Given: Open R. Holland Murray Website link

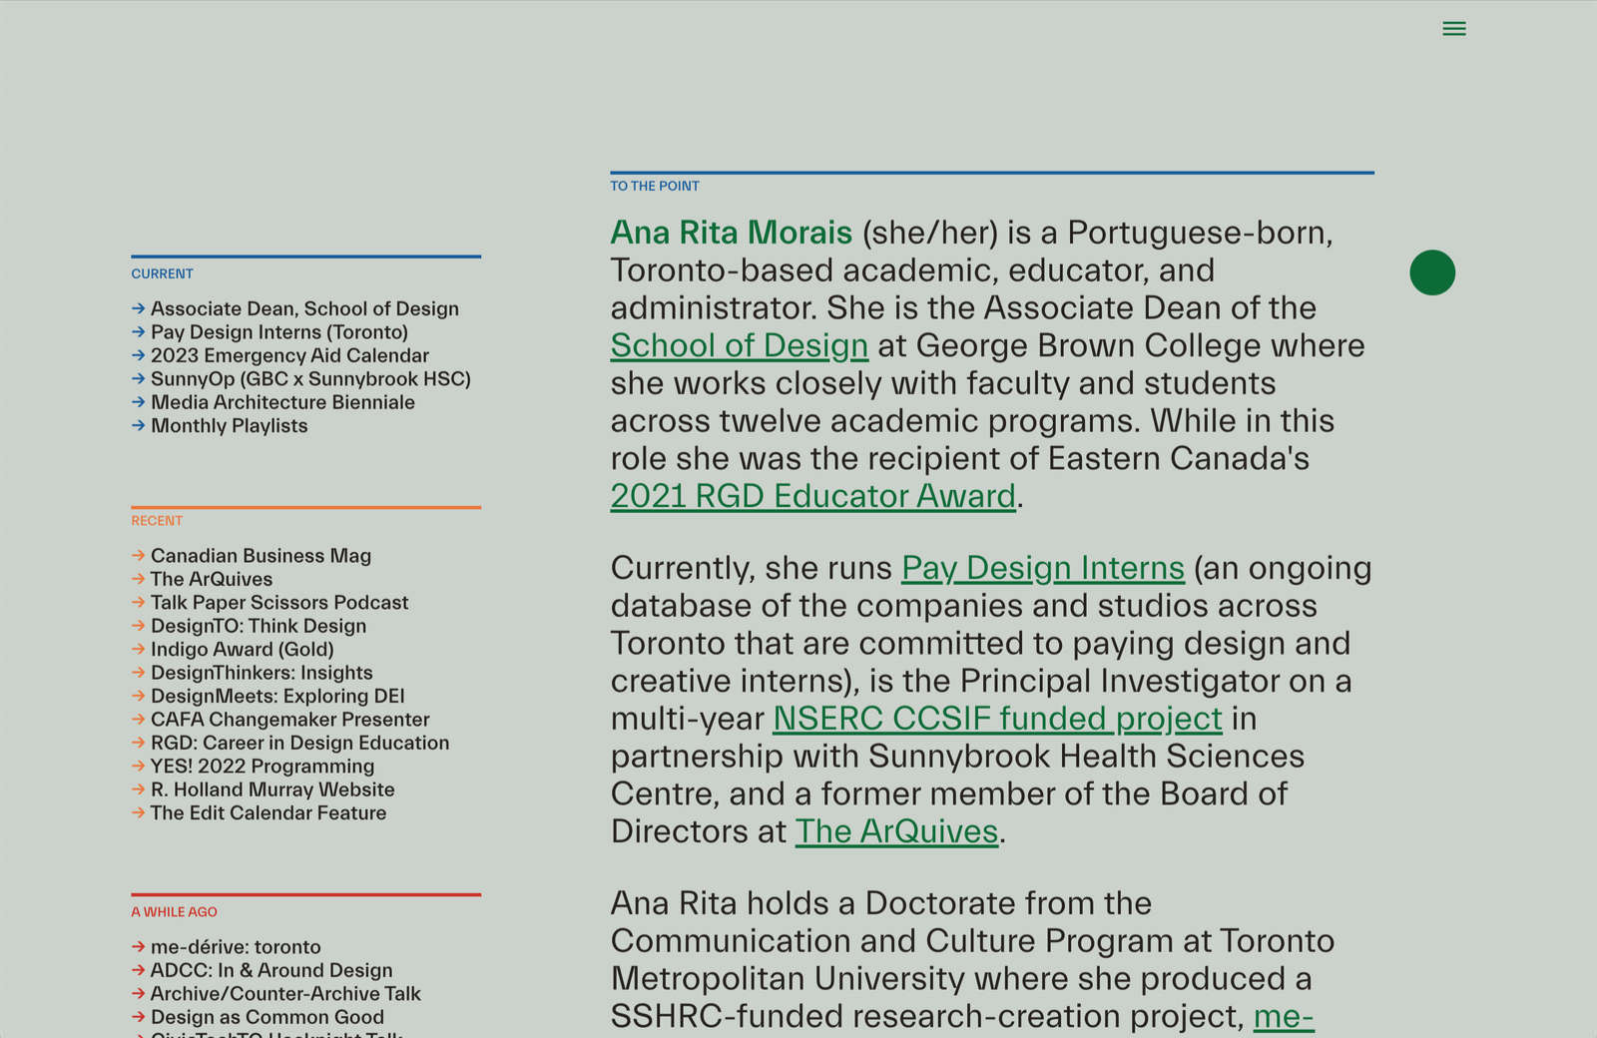Looking at the screenshot, I should click(272, 789).
